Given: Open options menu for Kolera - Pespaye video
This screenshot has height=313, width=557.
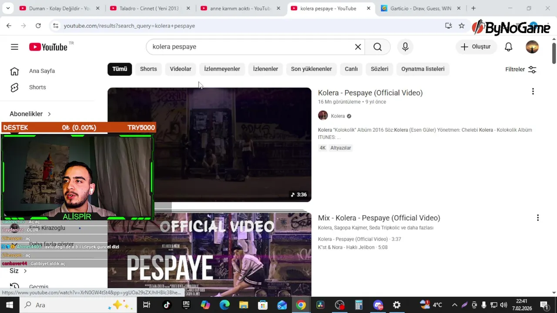Looking at the screenshot, I should [533, 92].
